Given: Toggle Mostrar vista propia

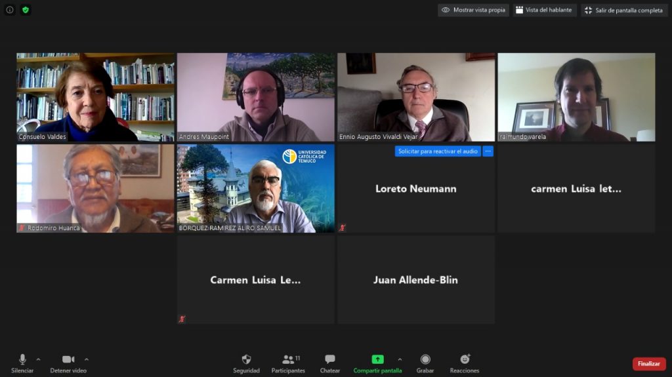Looking at the screenshot, I should pyautogui.click(x=473, y=10).
